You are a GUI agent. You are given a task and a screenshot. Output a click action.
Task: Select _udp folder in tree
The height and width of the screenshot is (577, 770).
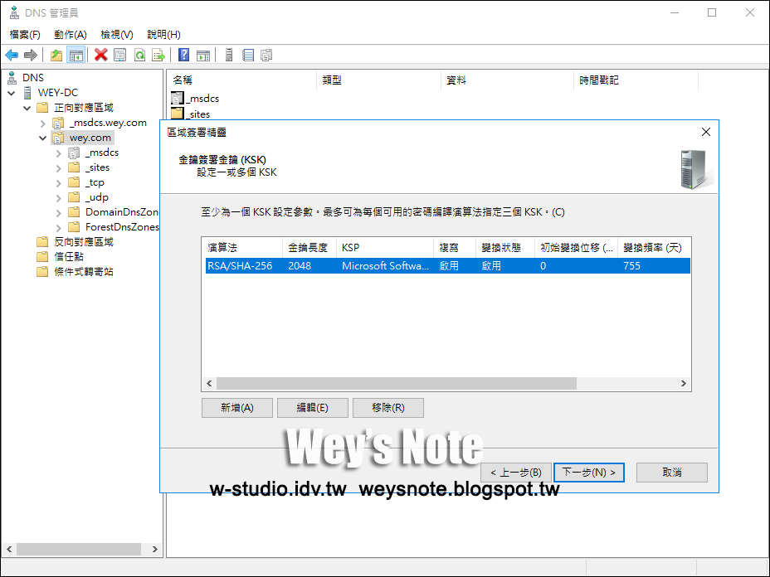tap(97, 197)
